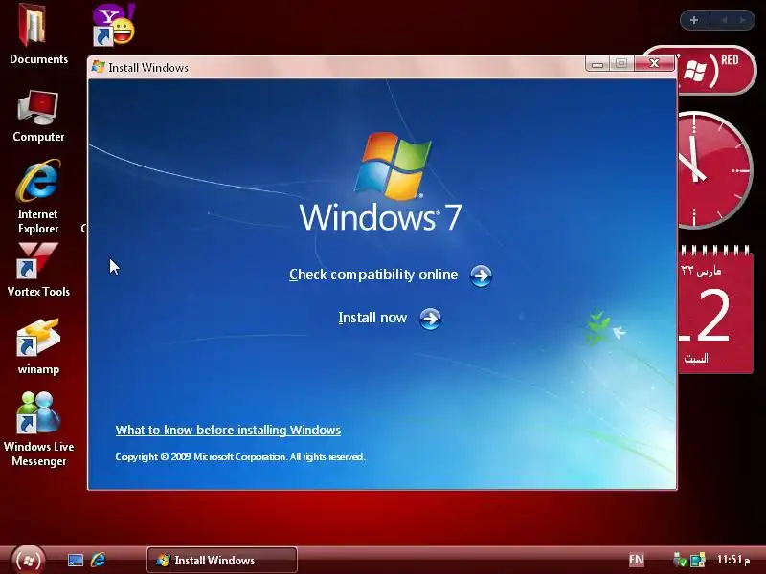766x574 pixels.
Task: Open What to know before installing Windows
Action: pyautogui.click(x=228, y=430)
